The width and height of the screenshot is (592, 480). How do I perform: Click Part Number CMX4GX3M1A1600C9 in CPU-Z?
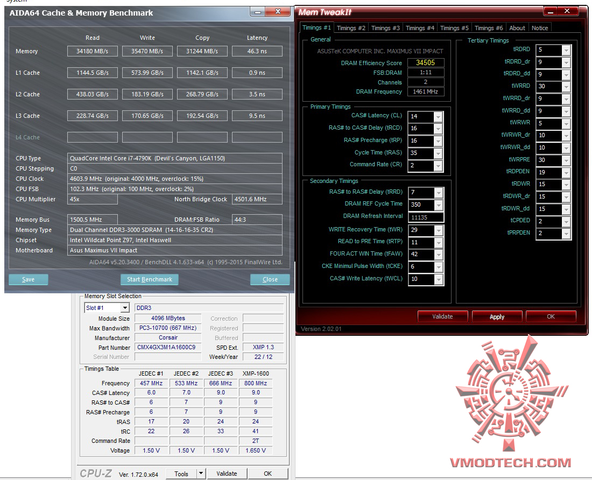tap(167, 347)
